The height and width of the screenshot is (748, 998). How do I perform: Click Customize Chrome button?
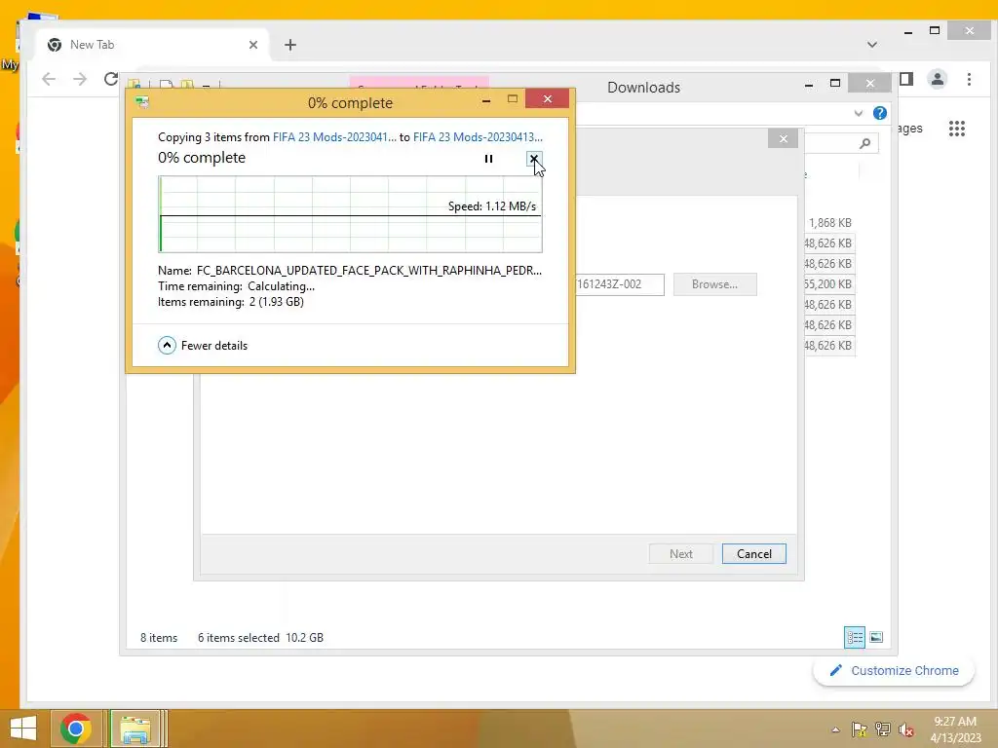click(x=894, y=670)
